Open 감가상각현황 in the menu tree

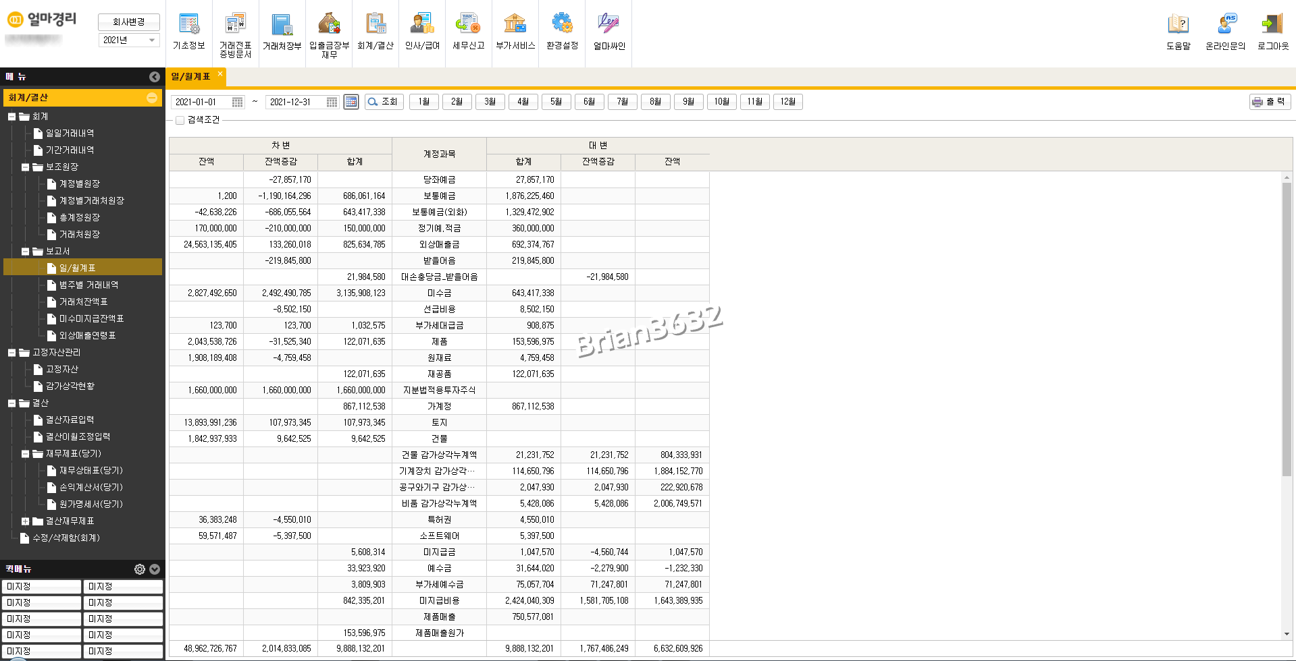click(x=70, y=386)
